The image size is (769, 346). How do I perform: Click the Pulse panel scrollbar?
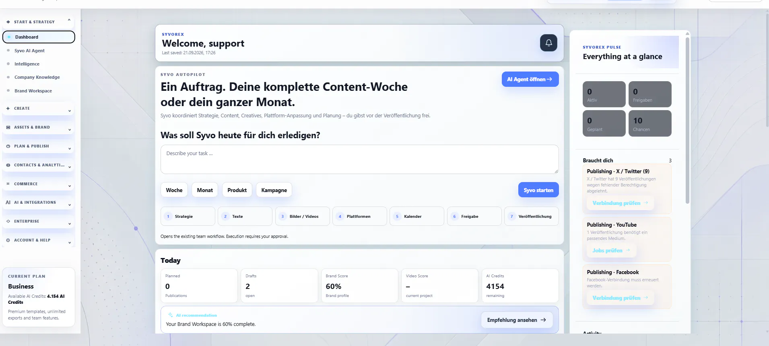click(688, 121)
